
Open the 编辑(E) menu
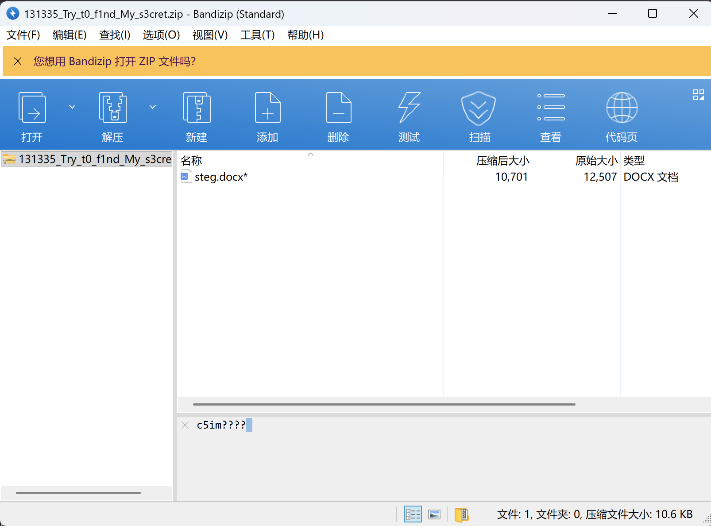[x=70, y=35]
